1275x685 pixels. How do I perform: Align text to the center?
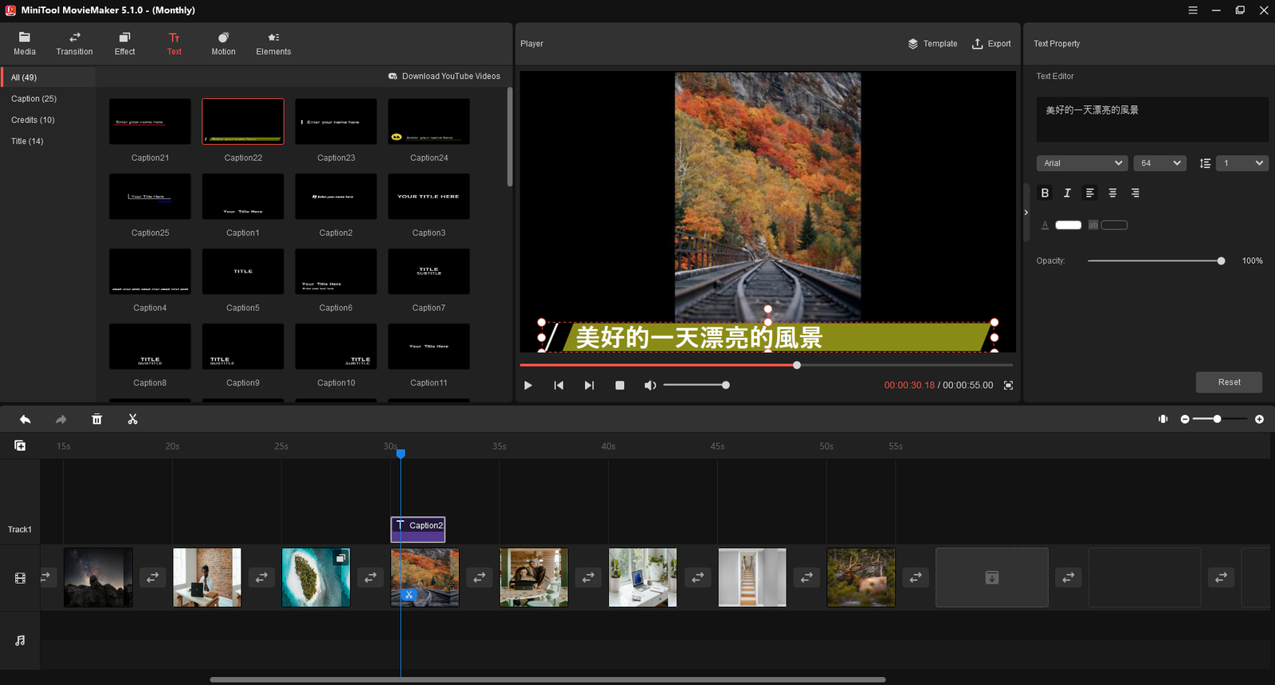pyautogui.click(x=1112, y=193)
